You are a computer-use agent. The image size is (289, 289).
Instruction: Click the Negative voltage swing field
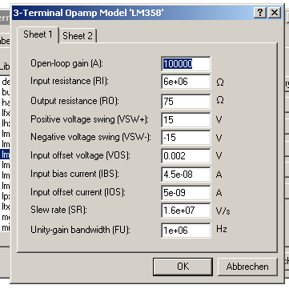(x=186, y=138)
